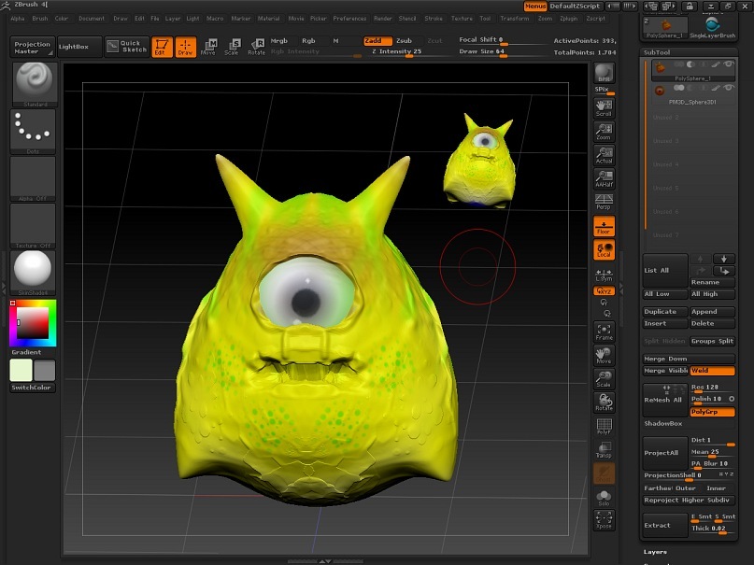Open the Zplugin menu
Screen dimensions: 754x565
tap(569, 19)
